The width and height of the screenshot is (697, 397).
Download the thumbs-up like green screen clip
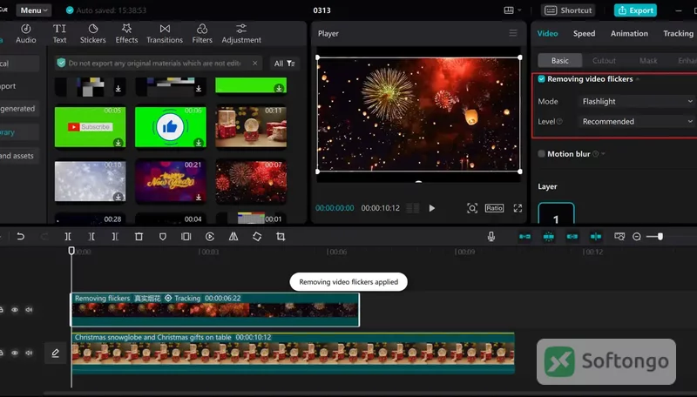click(199, 143)
